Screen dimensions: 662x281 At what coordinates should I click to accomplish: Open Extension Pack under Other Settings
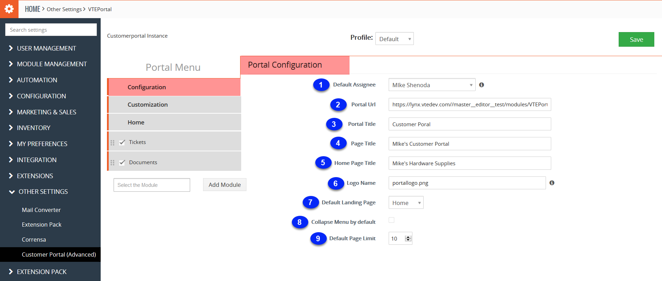[x=42, y=225]
